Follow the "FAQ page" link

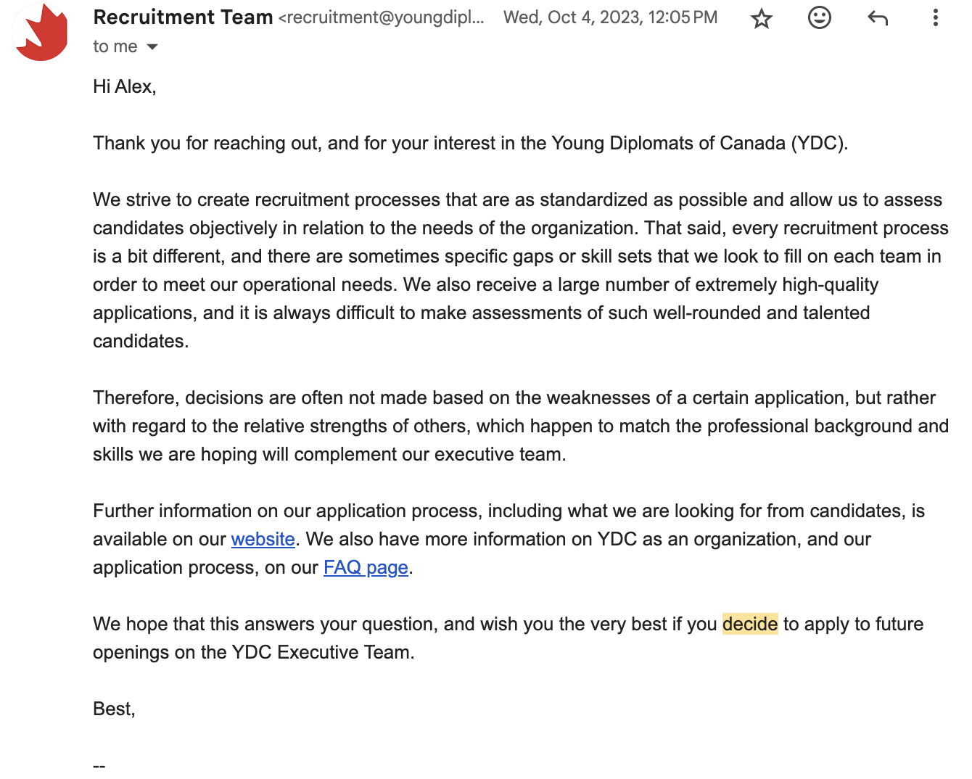tap(366, 568)
